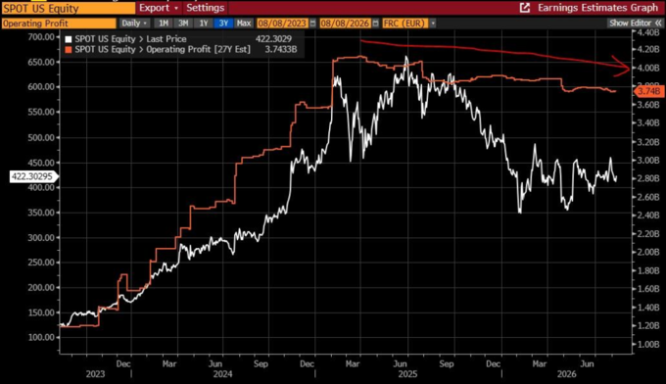The height and width of the screenshot is (384, 666).
Task: Select the 1Y time range
Action: pos(204,23)
